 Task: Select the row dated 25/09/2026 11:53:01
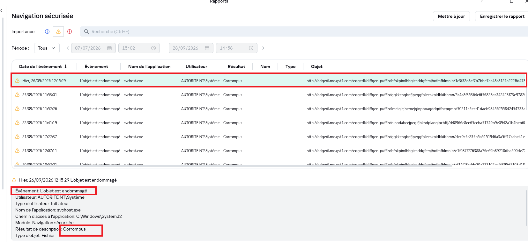269,95
